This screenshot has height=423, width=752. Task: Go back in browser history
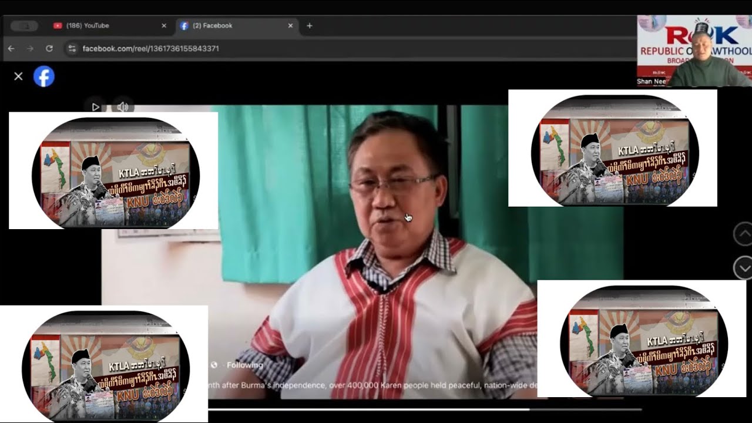pos(11,48)
